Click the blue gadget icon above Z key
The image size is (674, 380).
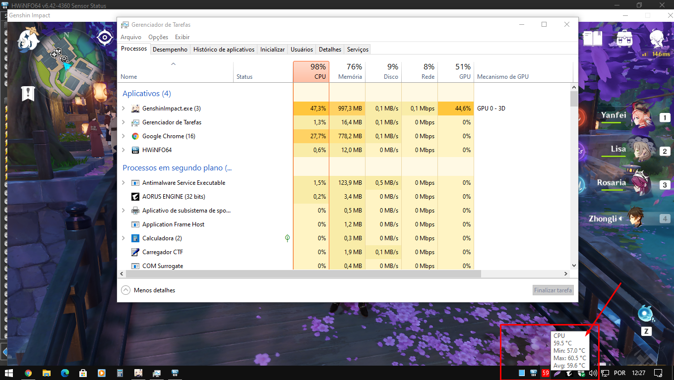pos(646,314)
